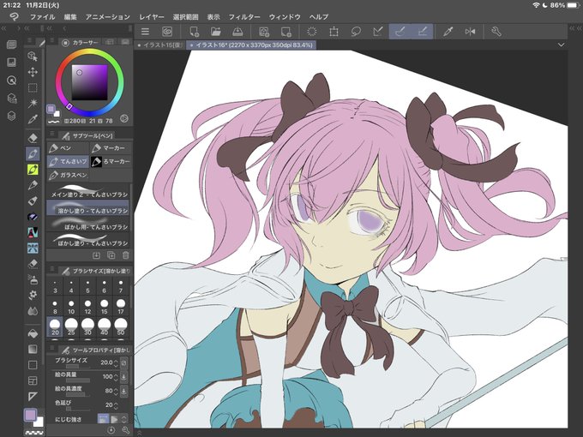Open the Brush Size palette menu
The height and width of the screenshot is (437, 583).
52,269
